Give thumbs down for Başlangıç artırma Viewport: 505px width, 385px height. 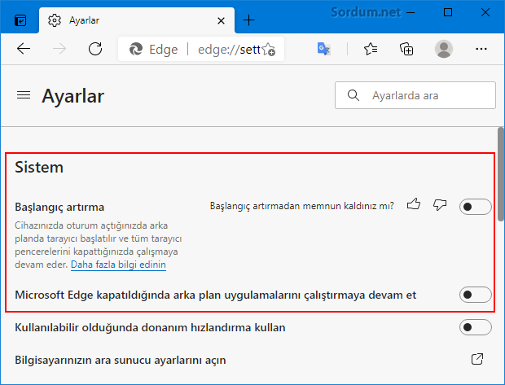tap(440, 204)
